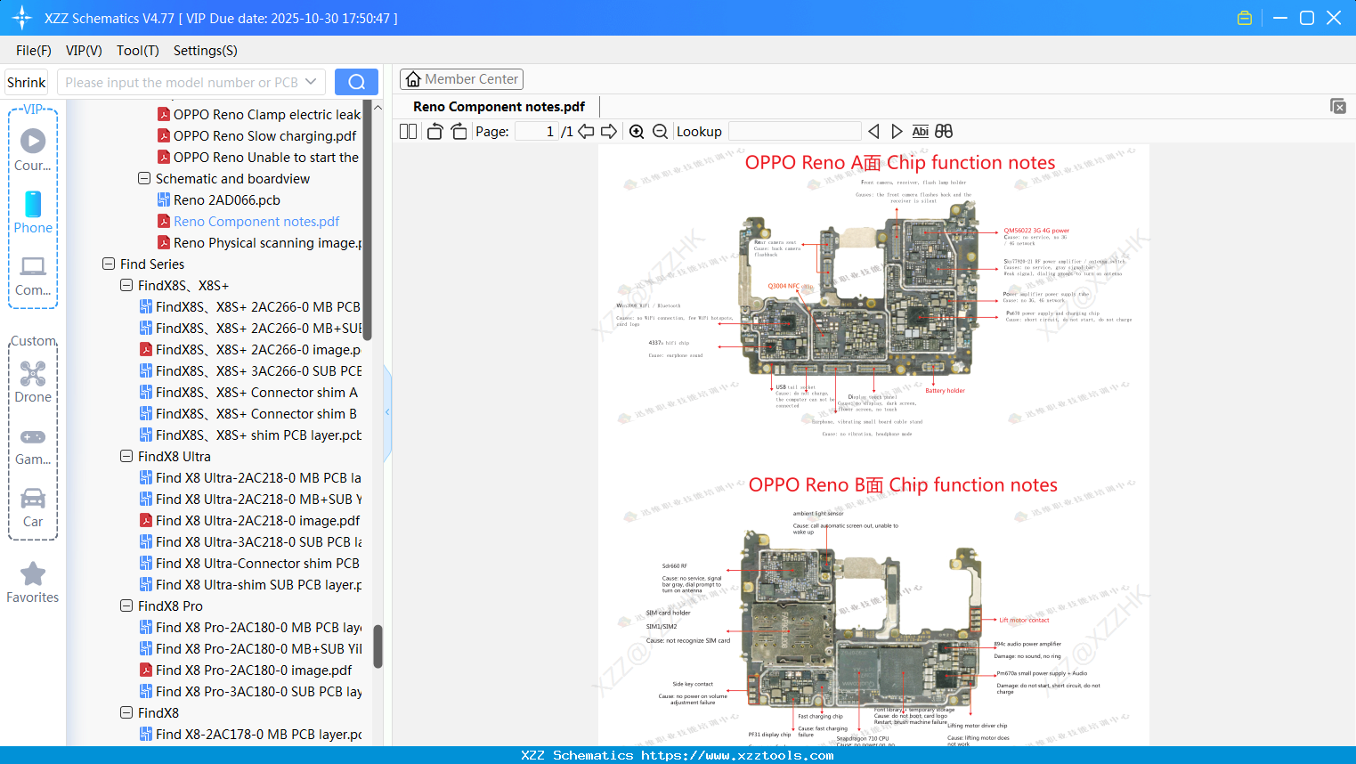Click the Page number input field

tap(537, 131)
